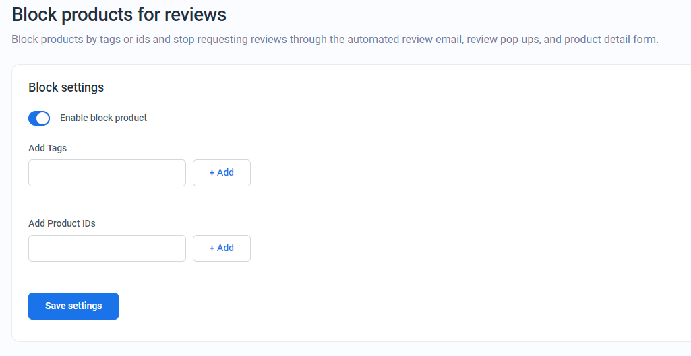
Task: Select the 'Add Tags' field label
Action: (48, 148)
